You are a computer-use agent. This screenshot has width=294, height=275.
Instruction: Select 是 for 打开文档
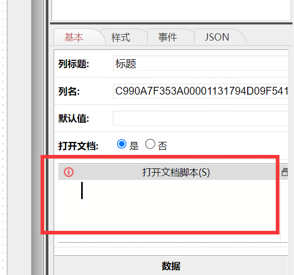click(x=122, y=144)
